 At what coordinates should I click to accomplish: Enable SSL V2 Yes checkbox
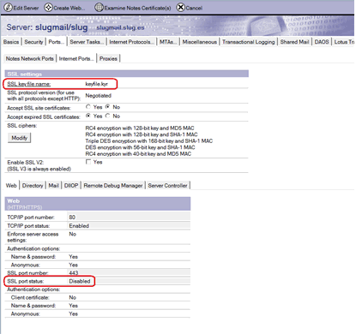click(88, 162)
